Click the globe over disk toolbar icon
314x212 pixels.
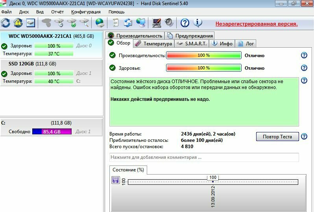(x=99, y=23)
